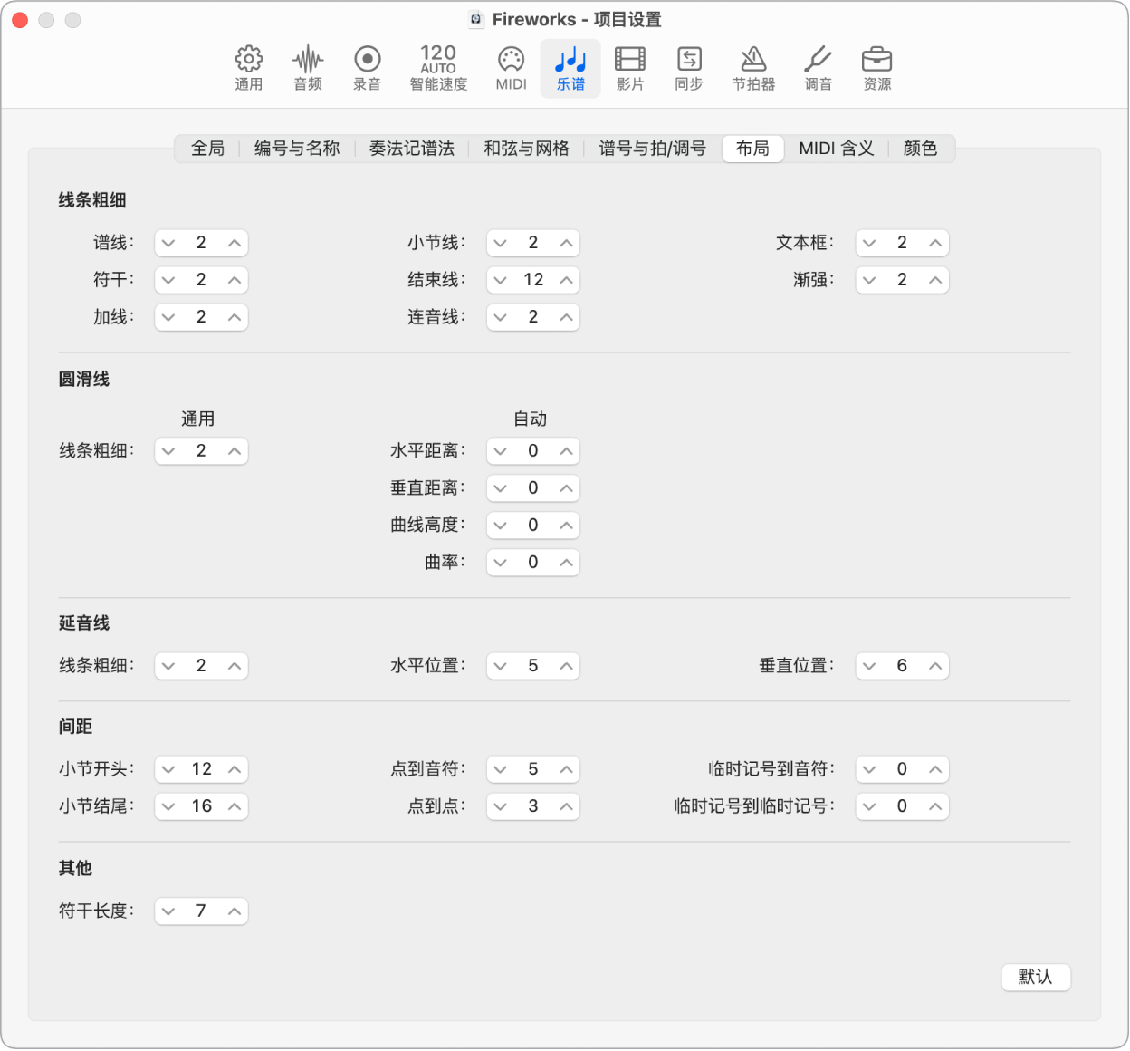Open the 影片 settings icon
This screenshot has height=1051, width=1130.
[629, 68]
